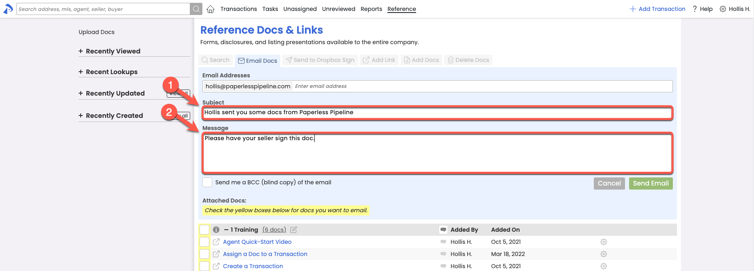The image size is (754, 271).
Task: Click the search magnifier button
Action: tap(196, 9)
